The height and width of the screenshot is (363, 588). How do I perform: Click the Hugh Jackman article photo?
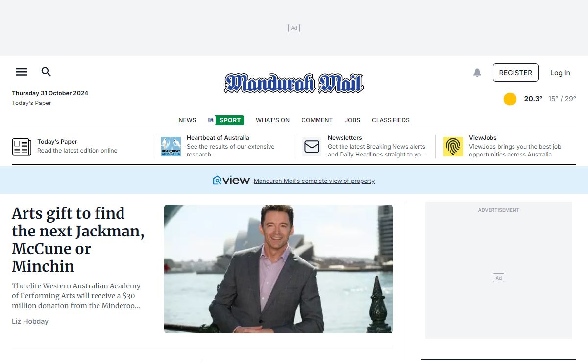(x=278, y=269)
